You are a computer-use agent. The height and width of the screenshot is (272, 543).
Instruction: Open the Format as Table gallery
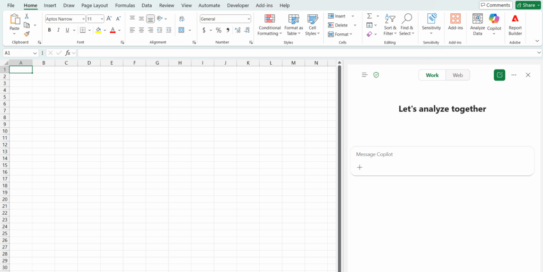point(294,25)
